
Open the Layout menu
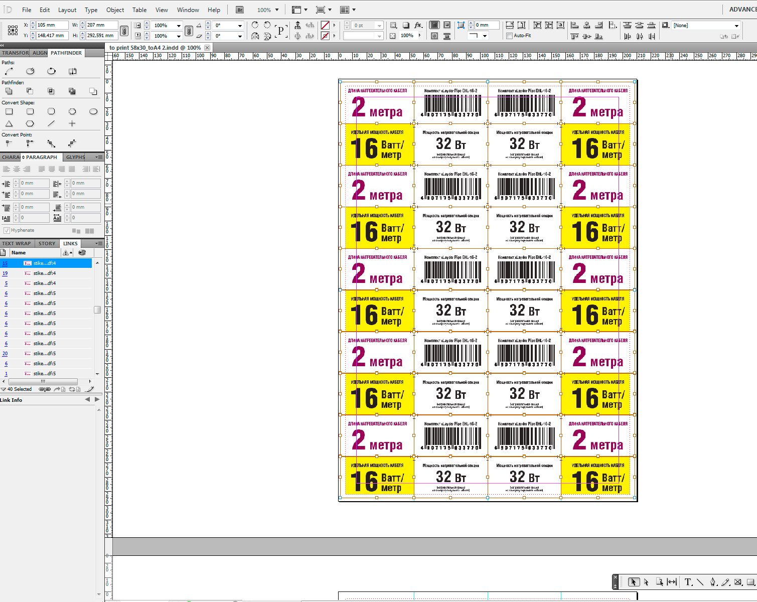pyautogui.click(x=67, y=10)
